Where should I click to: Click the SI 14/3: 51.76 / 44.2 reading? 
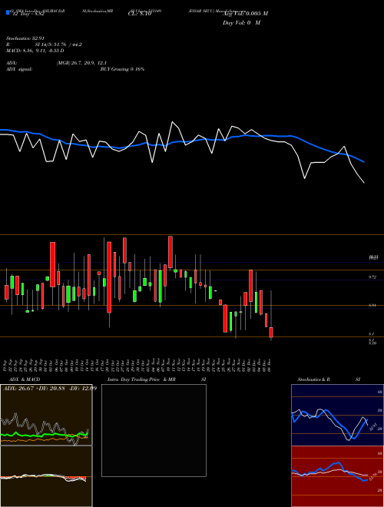(58, 45)
